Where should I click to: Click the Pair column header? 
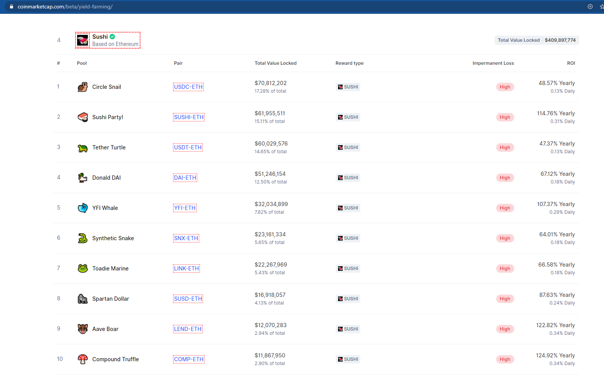tap(178, 63)
